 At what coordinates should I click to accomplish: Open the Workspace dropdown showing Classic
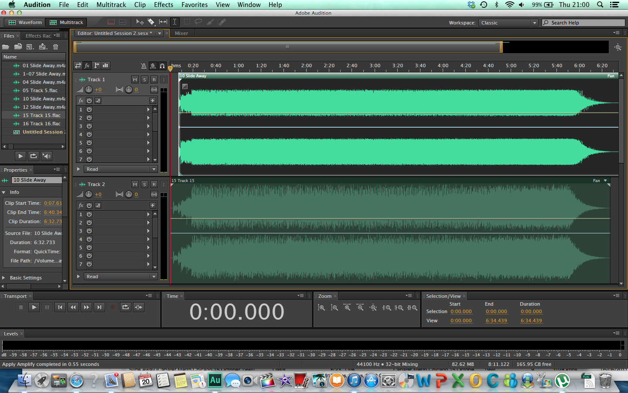tap(508, 23)
